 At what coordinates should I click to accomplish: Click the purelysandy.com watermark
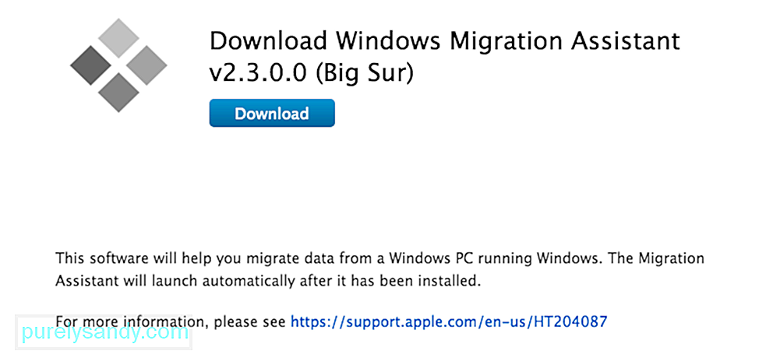click(x=104, y=332)
